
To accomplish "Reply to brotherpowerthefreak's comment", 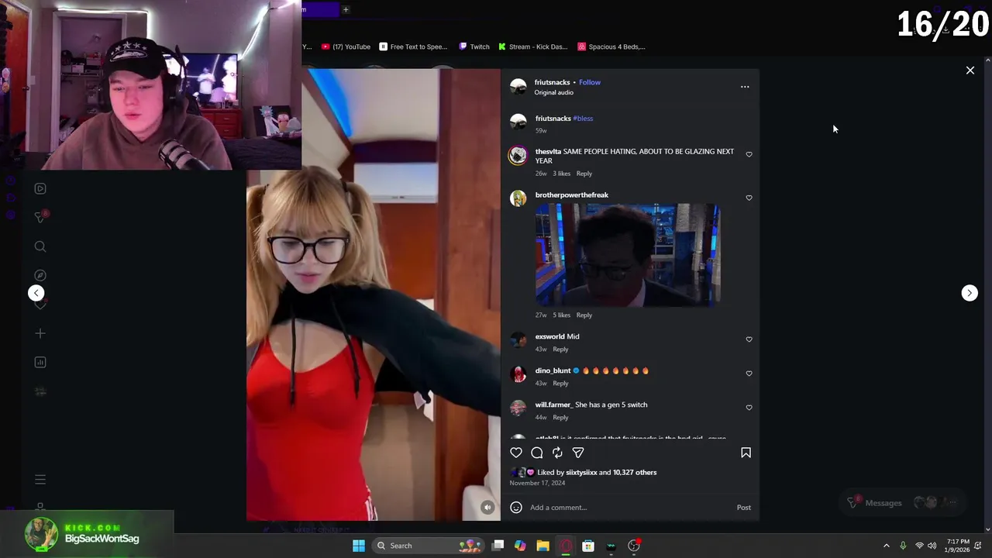I will [x=584, y=315].
